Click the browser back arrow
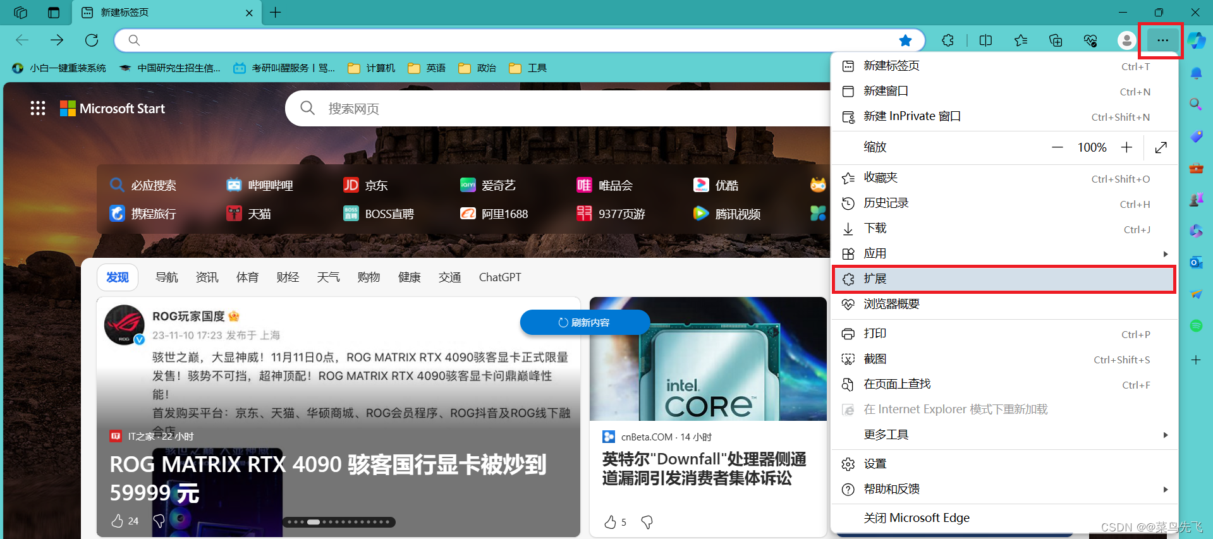 pos(22,40)
